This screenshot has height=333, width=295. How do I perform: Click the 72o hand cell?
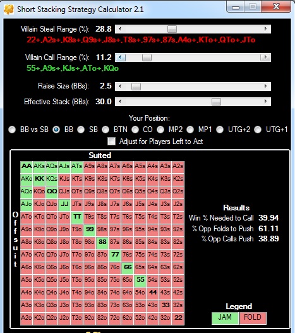click(115, 318)
